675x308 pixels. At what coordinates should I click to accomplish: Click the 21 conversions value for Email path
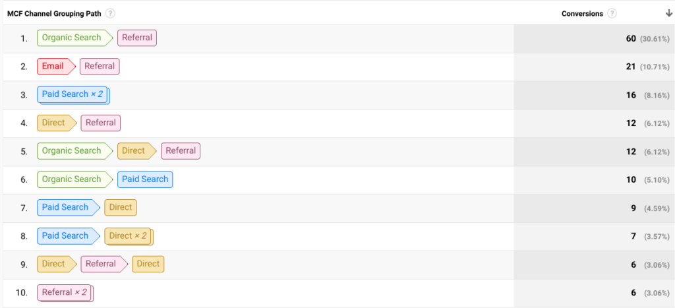pyautogui.click(x=631, y=67)
